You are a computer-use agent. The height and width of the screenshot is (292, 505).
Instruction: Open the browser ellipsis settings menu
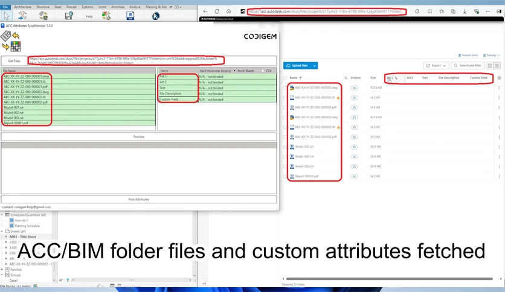[x=488, y=11]
